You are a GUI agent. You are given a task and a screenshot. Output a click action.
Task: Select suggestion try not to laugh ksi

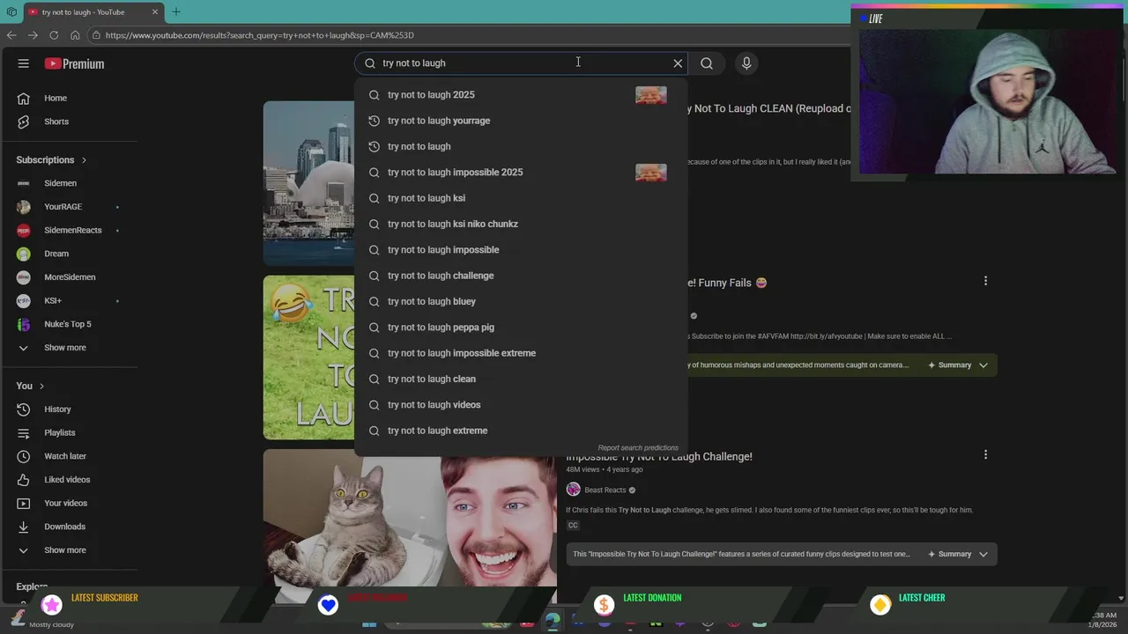[x=521, y=198]
